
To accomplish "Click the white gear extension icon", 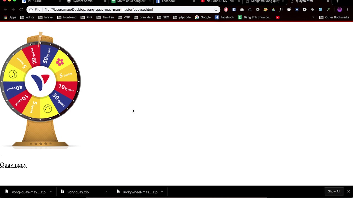I will (x=305, y=10).
